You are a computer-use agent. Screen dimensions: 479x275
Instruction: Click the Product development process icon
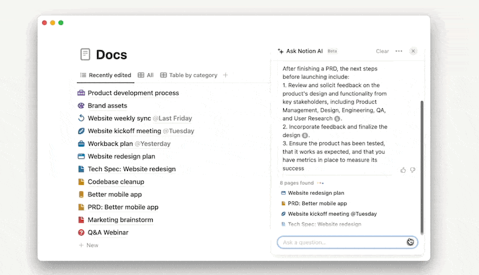click(81, 93)
